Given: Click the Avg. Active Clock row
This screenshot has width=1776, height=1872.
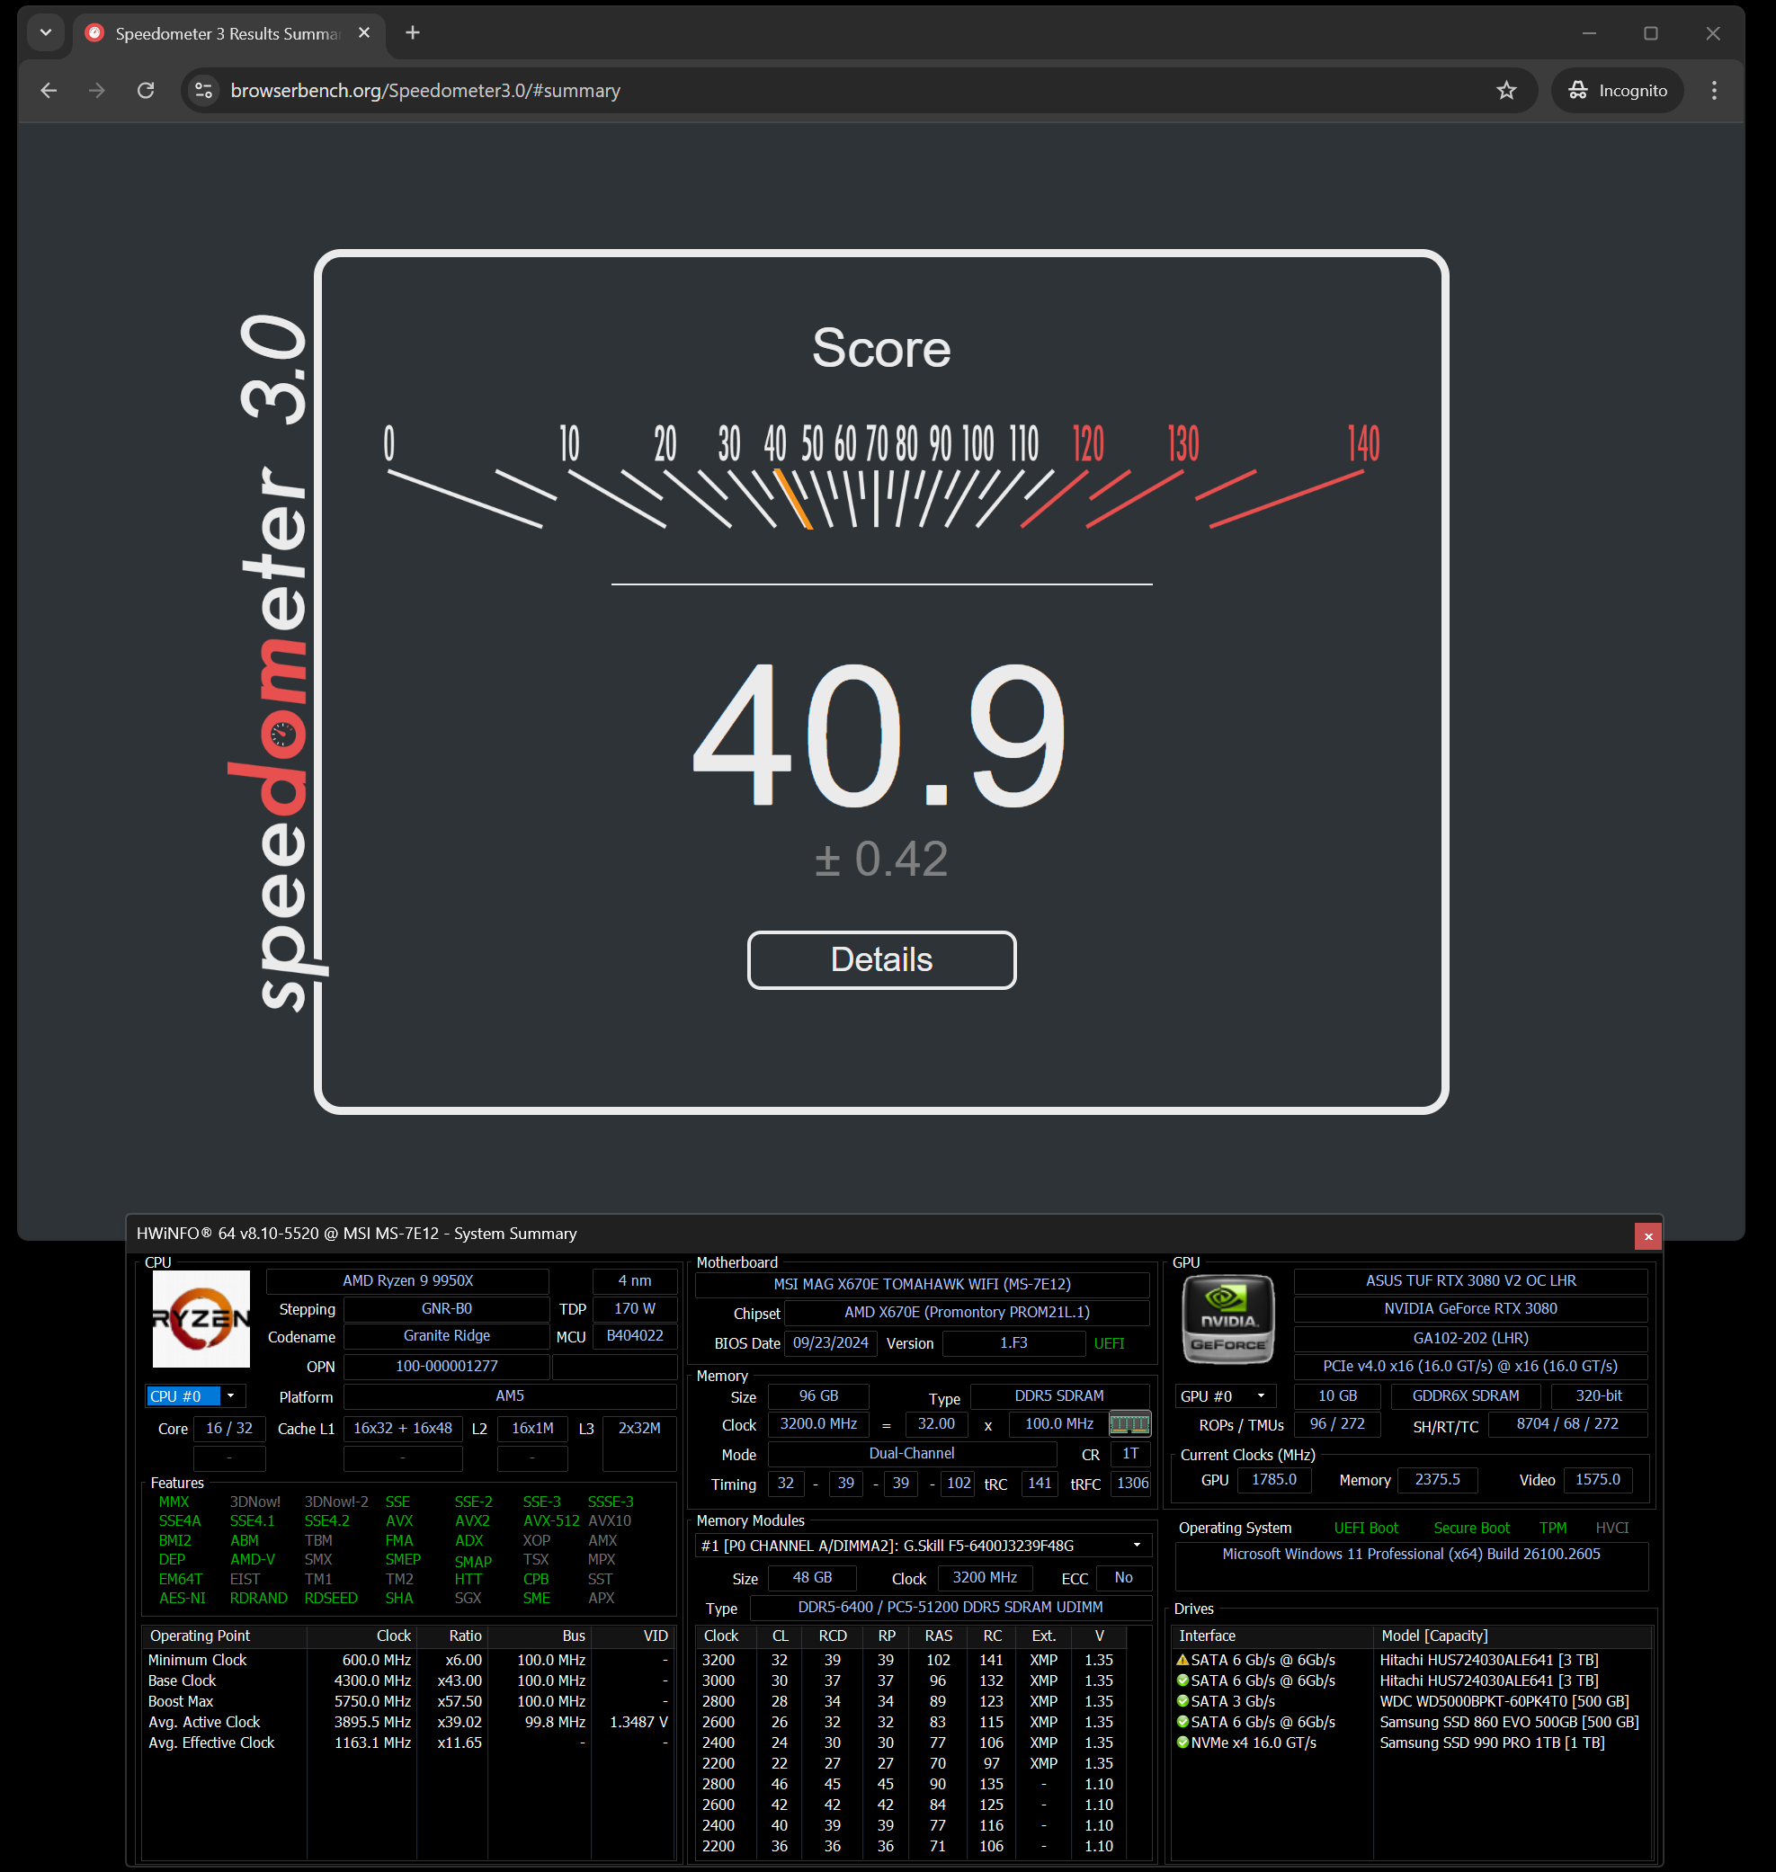Looking at the screenshot, I should [407, 1722].
